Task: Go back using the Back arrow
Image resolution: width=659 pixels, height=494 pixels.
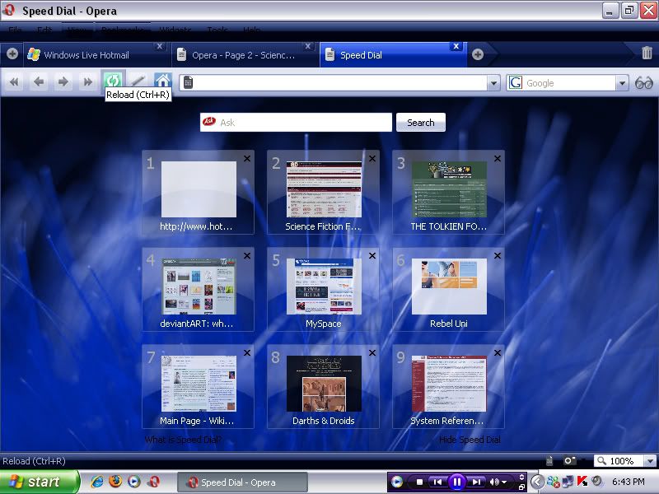Action: [39, 82]
